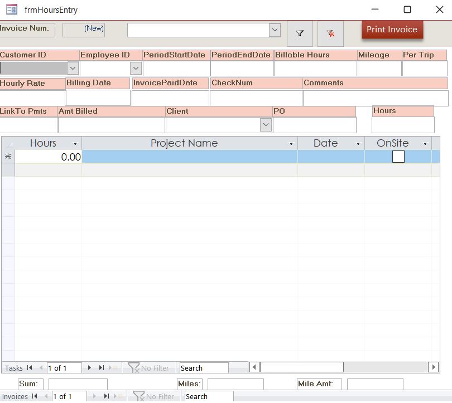Click the Print Invoice button

tap(392, 30)
